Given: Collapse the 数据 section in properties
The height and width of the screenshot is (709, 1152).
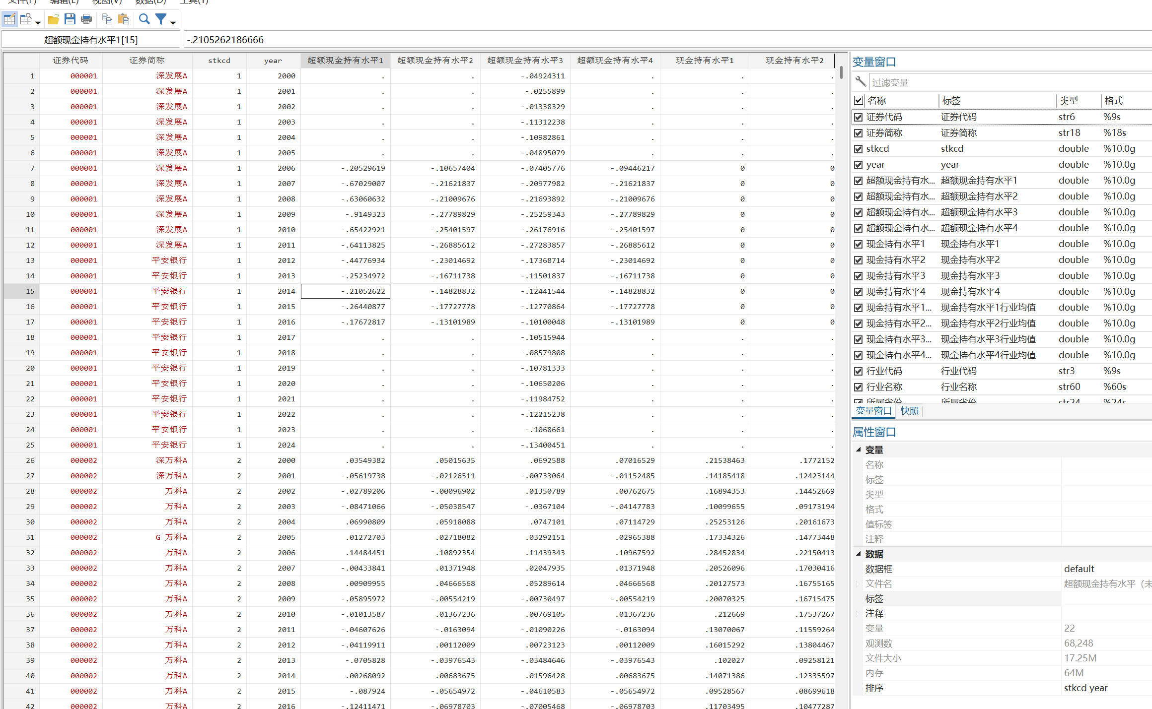Looking at the screenshot, I should (858, 554).
